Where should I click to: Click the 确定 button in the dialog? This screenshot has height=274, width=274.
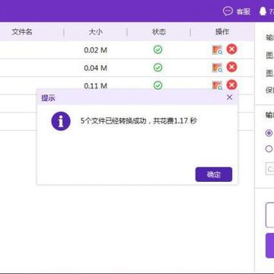coord(214,174)
